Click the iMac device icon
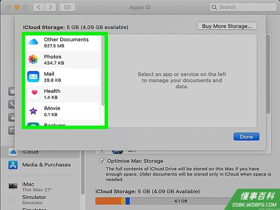280x210 pixels. coord(13,186)
